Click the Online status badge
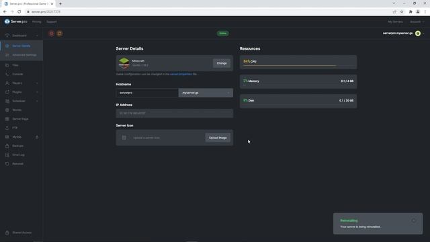 pyautogui.click(x=222, y=34)
